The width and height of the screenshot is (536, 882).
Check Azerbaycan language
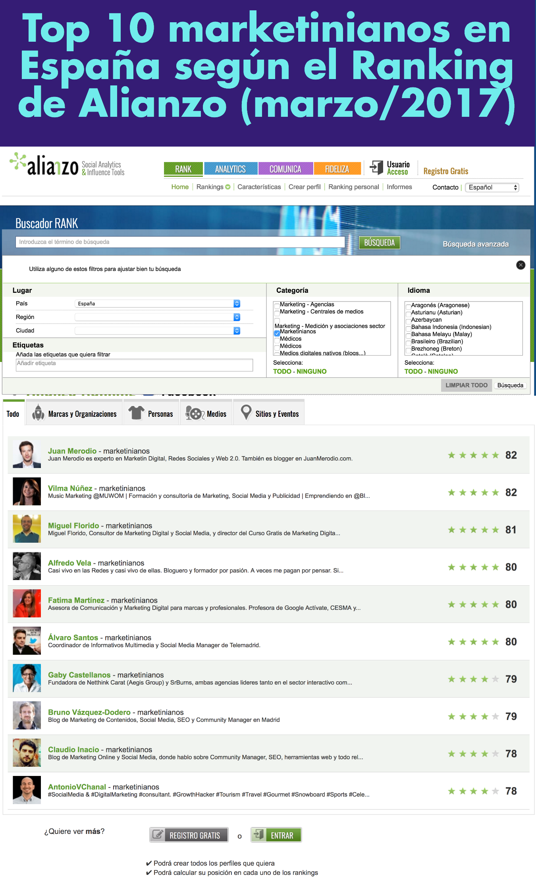tap(408, 321)
